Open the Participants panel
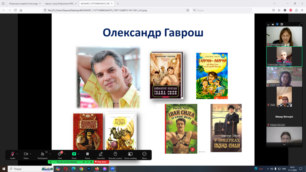The image size is (306, 172). pos(42,154)
